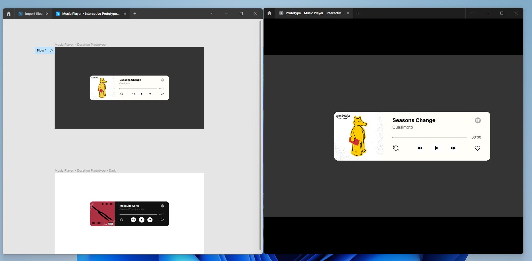Expand the chevron dropdown in editor title bar
The height and width of the screenshot is (261, 532).
pos(212,14)
